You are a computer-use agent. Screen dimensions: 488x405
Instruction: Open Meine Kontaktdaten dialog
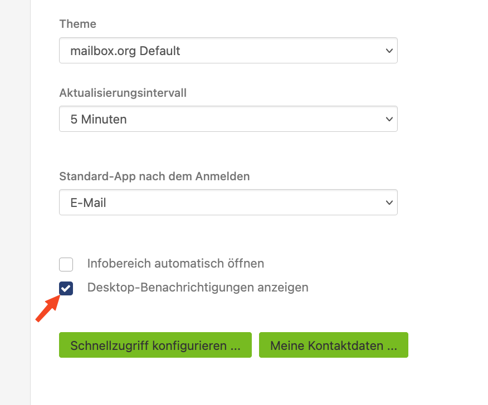pos(334,345)
